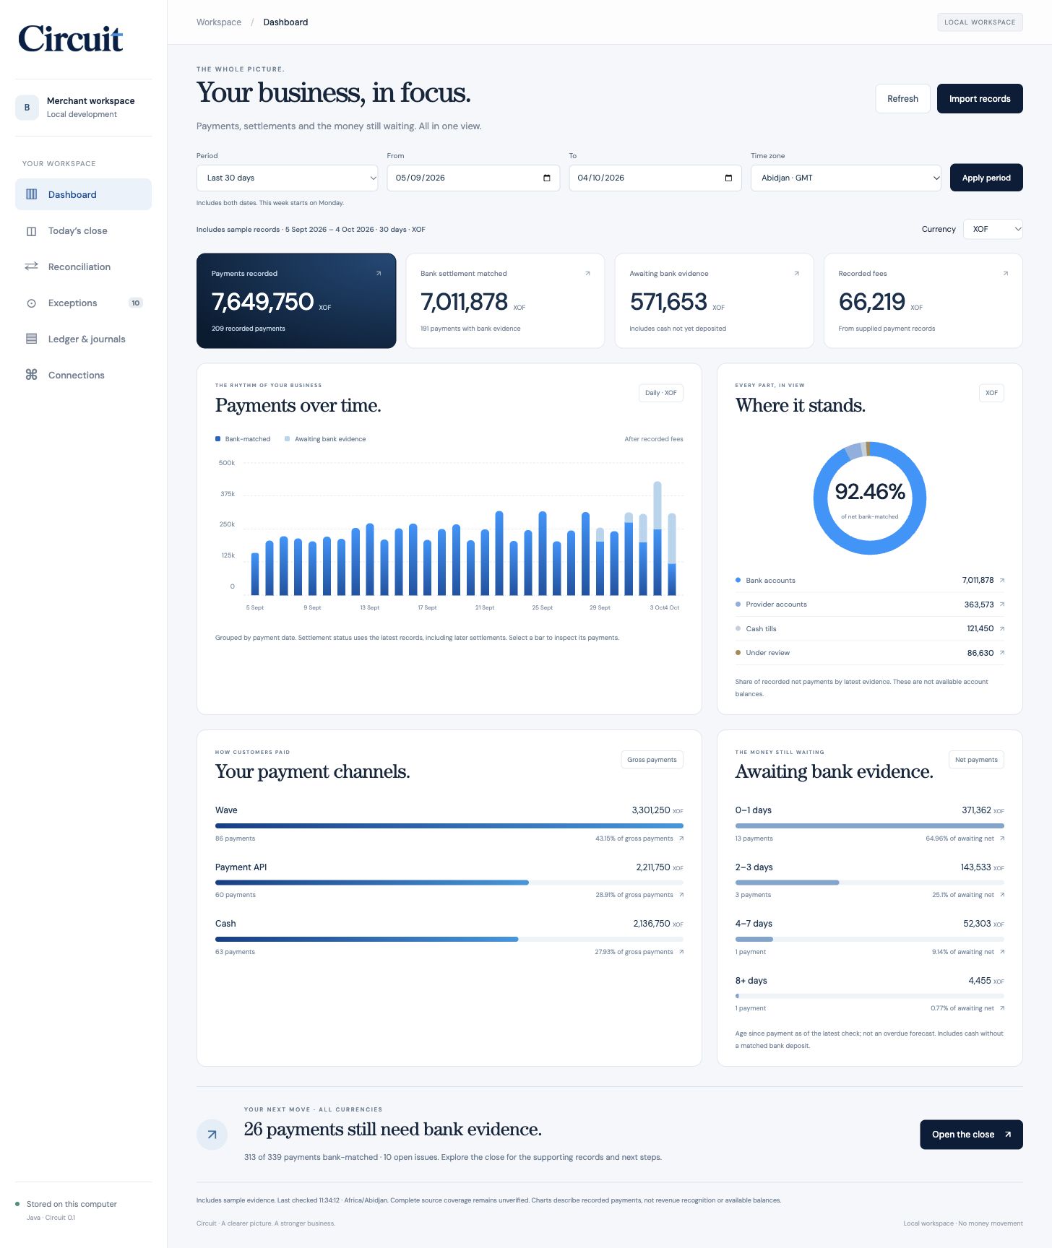Open calendar picker icon in From date field
This screenshot has width=1052, height=1248.
[x=546, y=178]
